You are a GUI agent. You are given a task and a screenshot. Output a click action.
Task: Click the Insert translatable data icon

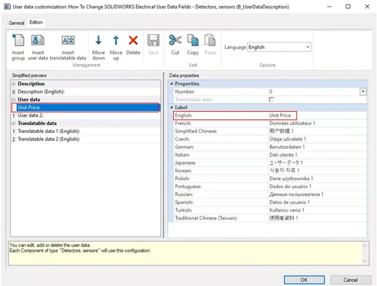point(68,40)
